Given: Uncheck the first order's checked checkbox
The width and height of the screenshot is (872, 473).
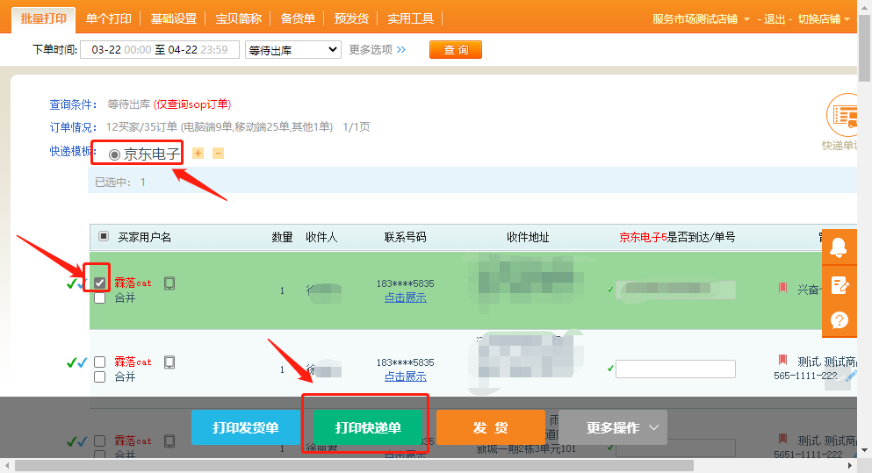Looking at the screenshot, I should click(x=99, y=283).
